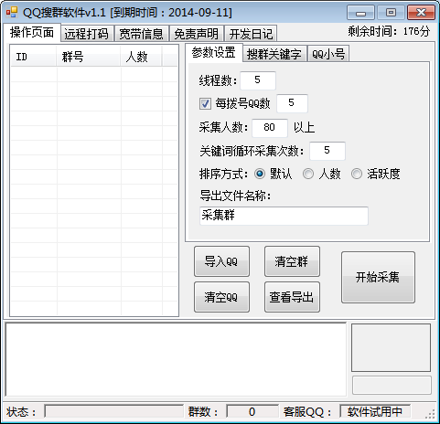Open the 免责声明 tab
The height and width of the screenshot is (424, 440).
point(197,34)
